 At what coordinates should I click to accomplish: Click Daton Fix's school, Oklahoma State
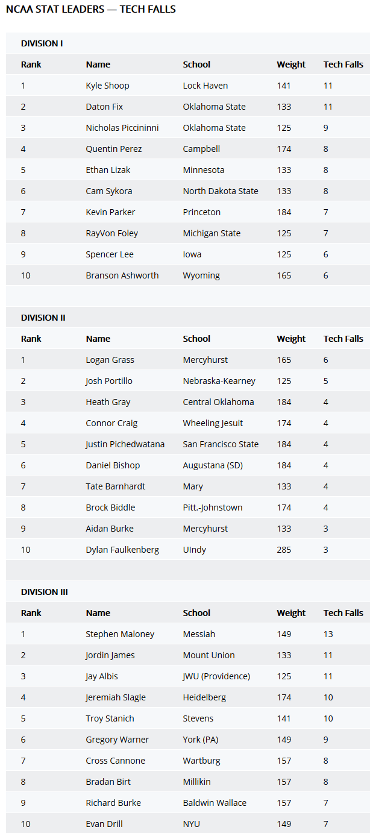[214, 107]
